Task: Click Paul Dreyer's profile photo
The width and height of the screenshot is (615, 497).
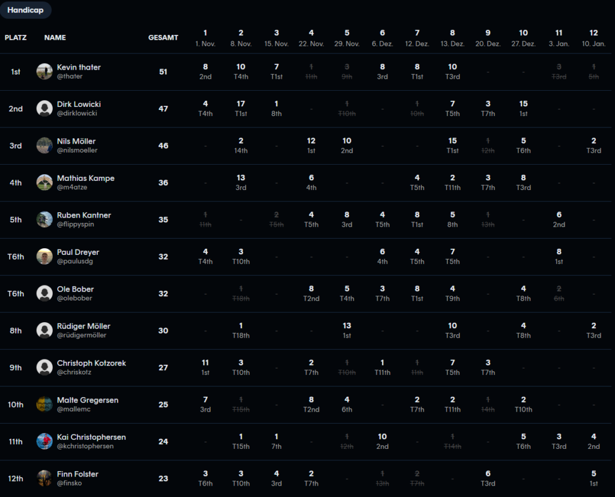Action: [44, 257]
